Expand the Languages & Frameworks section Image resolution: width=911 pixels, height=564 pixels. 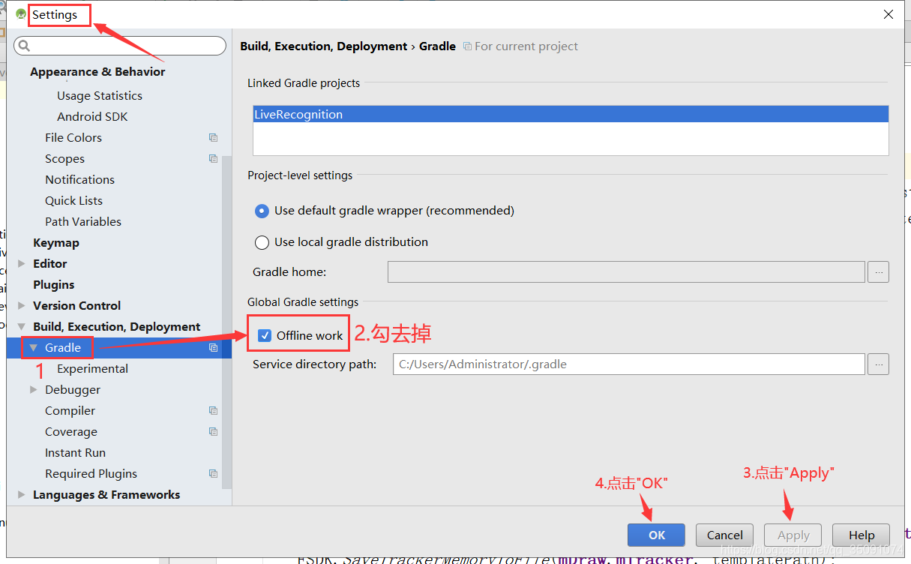click(x=21, y=494)
